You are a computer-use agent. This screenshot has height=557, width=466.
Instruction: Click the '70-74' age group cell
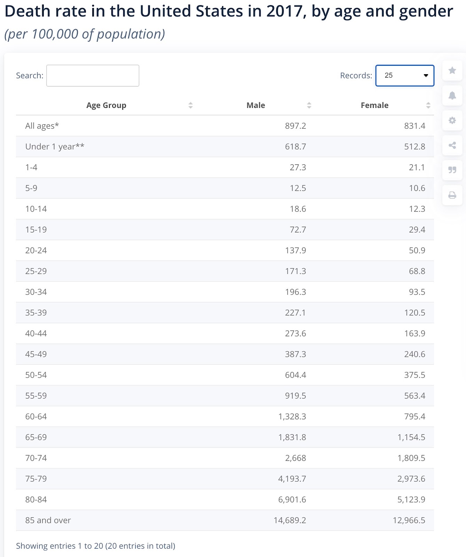pyautogui.click(x=36, y=458)
